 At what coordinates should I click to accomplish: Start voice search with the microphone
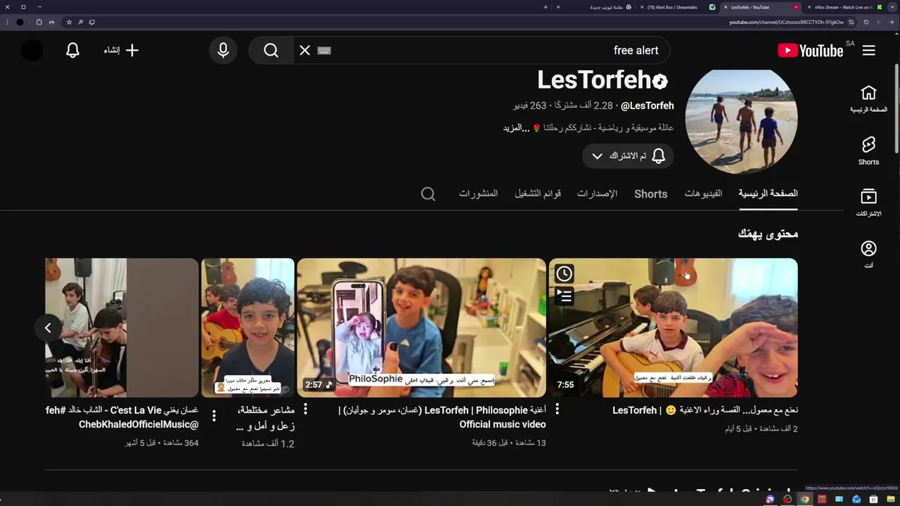pyautogui.click(x=223, y=51)
